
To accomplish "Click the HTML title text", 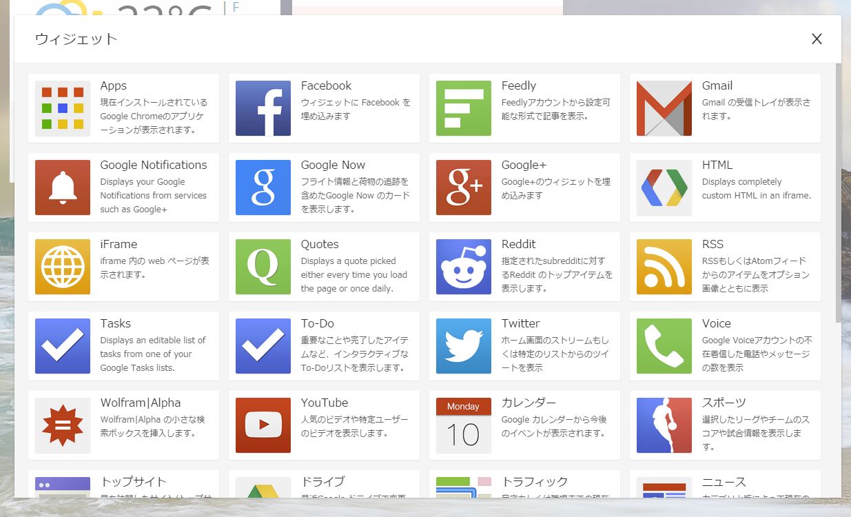I will [x=717, y=165].
